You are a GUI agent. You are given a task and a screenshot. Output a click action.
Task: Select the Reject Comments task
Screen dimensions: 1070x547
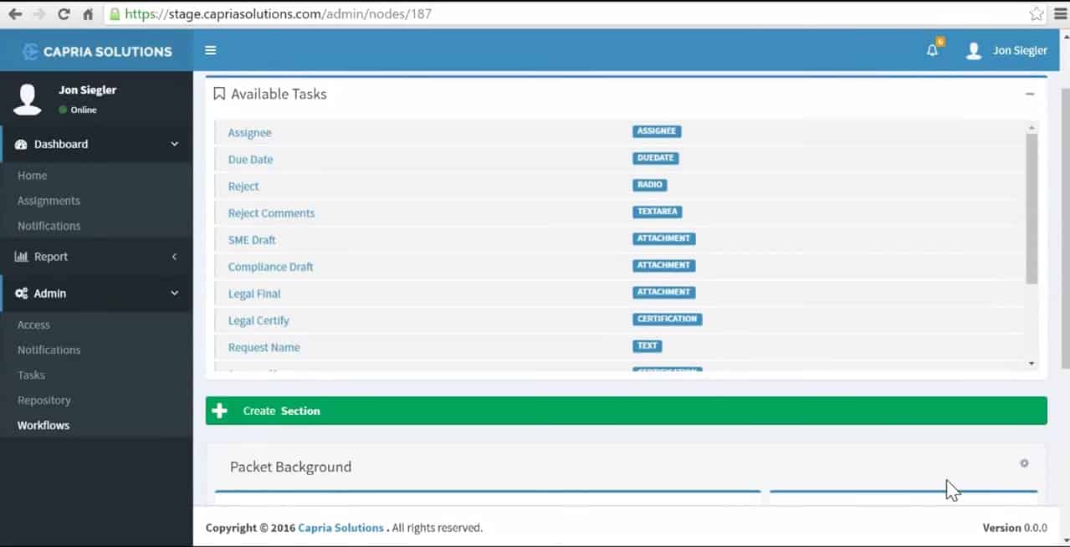click(x=271, y=212)
